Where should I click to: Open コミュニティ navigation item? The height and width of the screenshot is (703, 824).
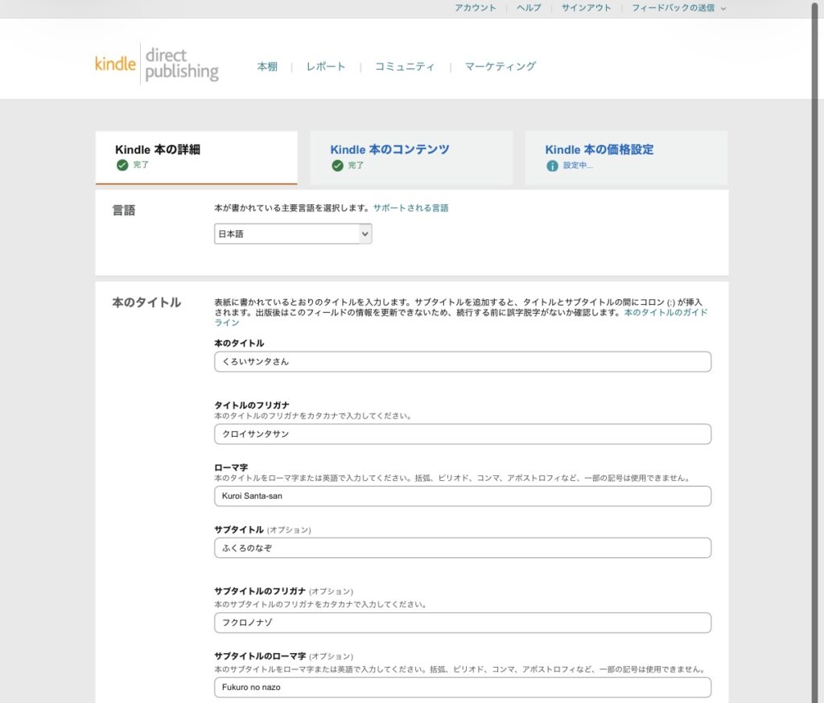click(x=405, y=67)
